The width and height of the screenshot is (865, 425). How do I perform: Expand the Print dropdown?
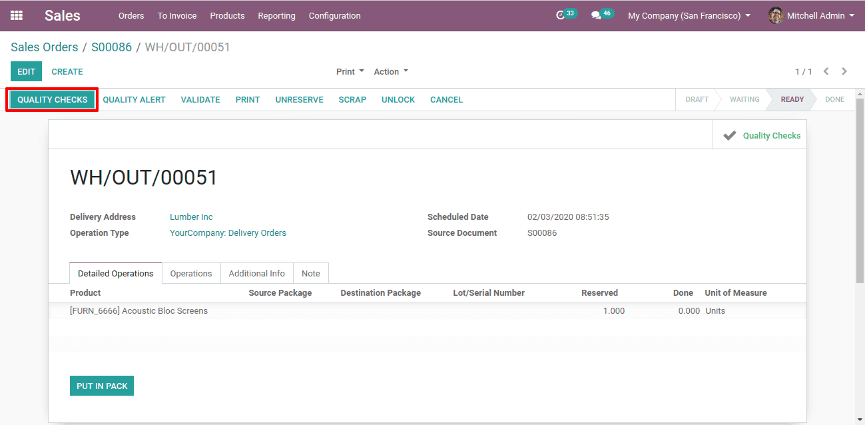point(350,71)
